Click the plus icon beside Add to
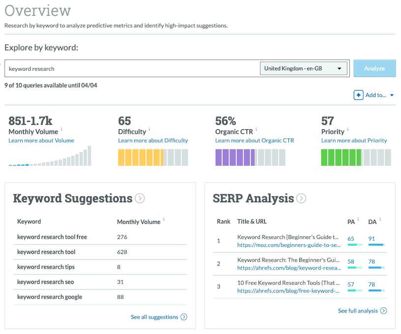Viewport: 401px width, 334px height. pyautogui.click(x=358, y=95)
